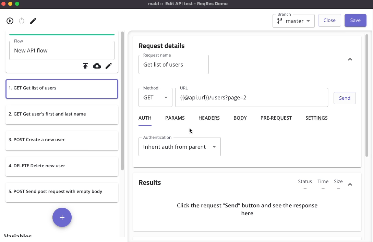Click the Results heading

pyautogui.click(x=149, y=182)
